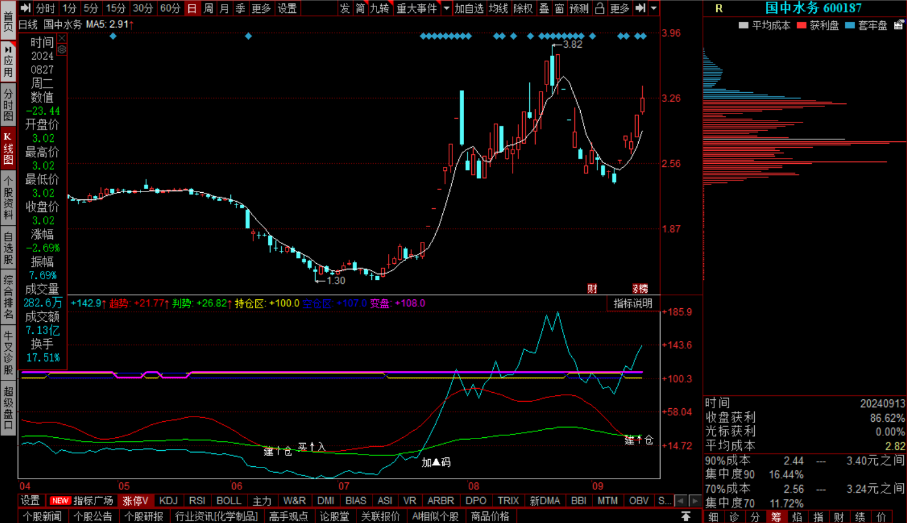Image resolution: width=907 pixels, height=523 pixels.
Task: Select the 日 daily period button
Action: tap(192, 8)
